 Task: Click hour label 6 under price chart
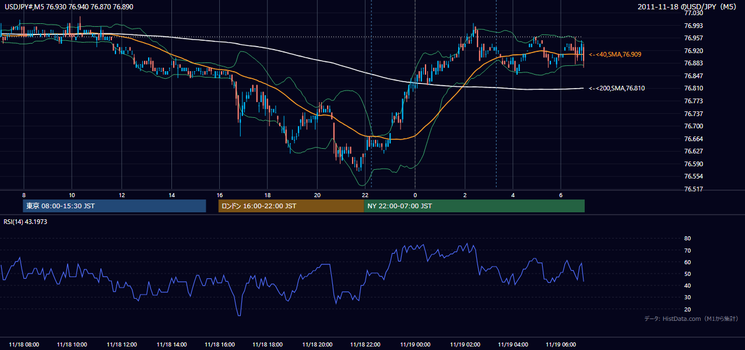pos(561,194)
